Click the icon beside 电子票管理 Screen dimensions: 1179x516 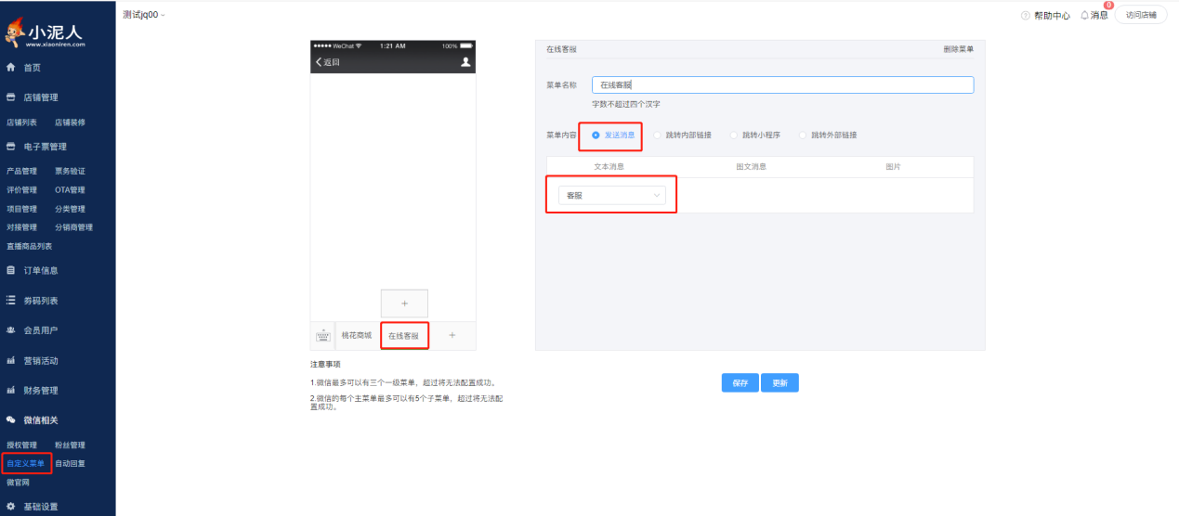pyautogui.click(x=11, y=147)
